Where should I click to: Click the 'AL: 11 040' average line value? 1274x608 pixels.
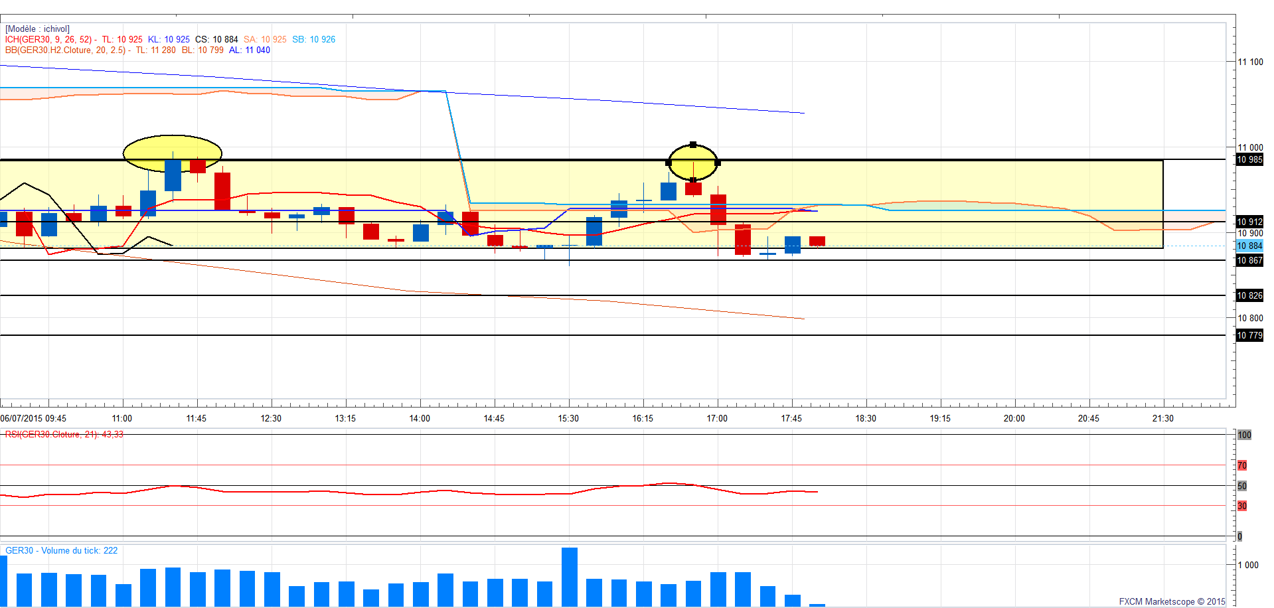point(250,50)
